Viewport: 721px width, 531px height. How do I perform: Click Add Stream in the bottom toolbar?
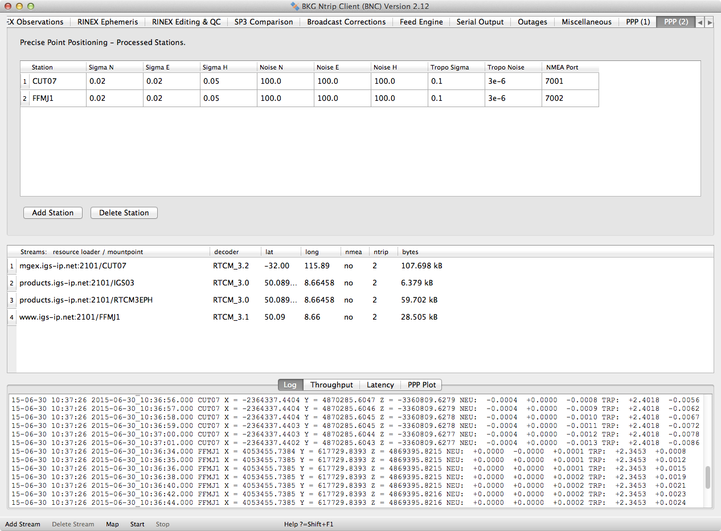tap(23, 524)
